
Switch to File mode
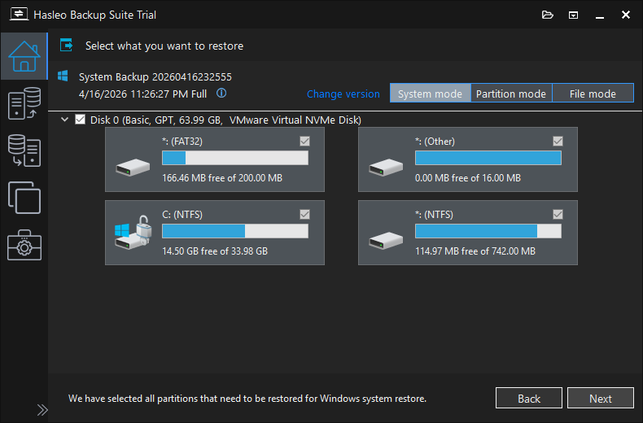point(593,93)
